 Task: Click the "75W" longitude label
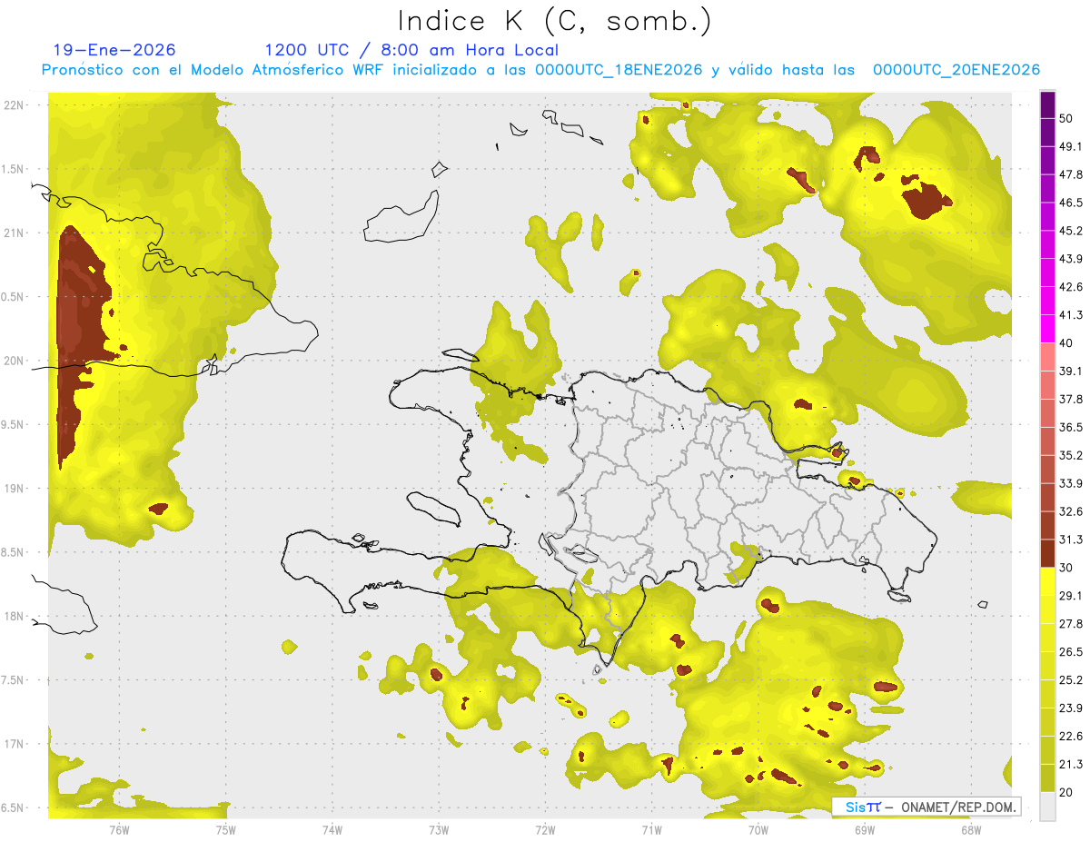[226, 830]
